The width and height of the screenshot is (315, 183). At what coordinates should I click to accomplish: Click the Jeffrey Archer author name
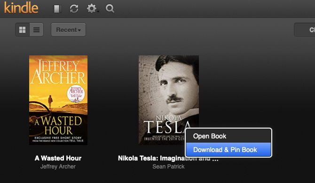pyautogui.click(x=58, y=167)
